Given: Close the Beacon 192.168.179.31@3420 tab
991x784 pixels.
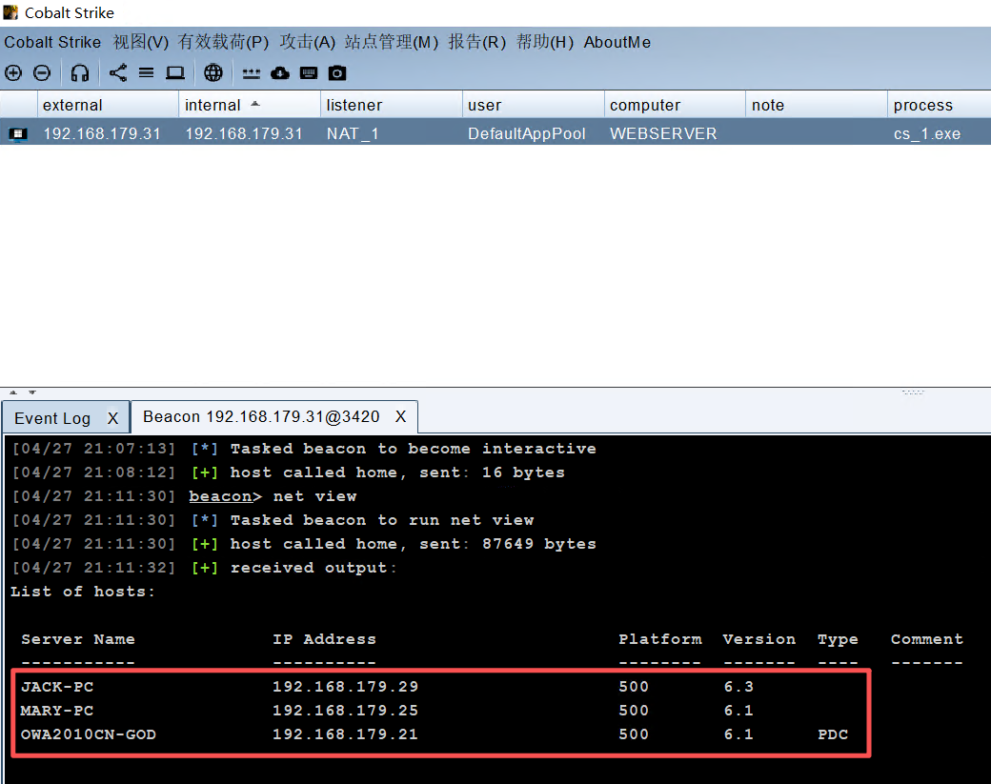Looking at the screenshot, I should click(x=401, y=417).
